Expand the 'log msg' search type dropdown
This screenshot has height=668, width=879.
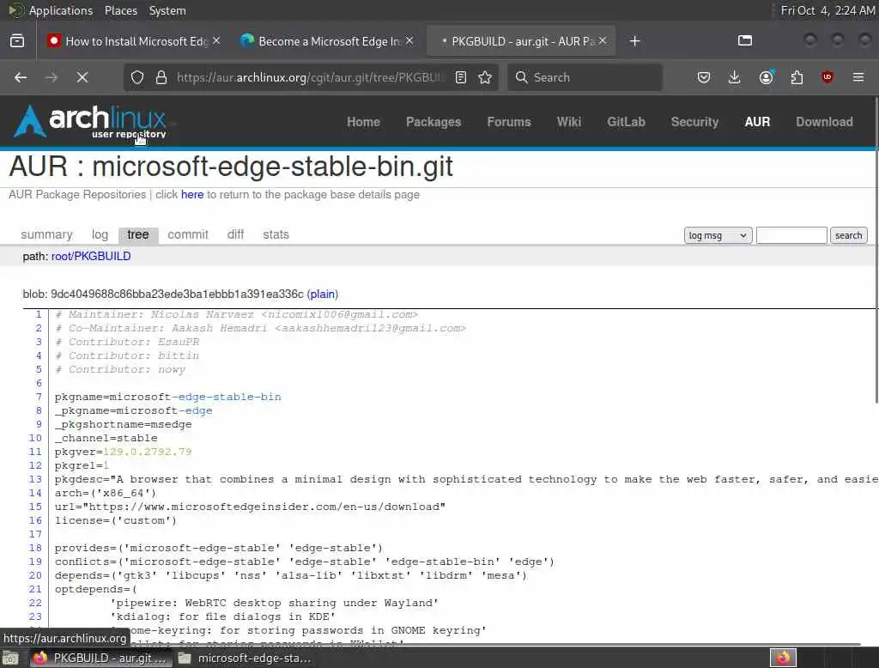[718, 235]
